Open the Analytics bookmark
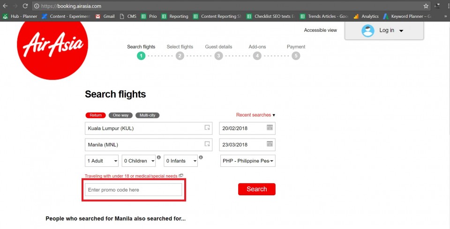 366,16
